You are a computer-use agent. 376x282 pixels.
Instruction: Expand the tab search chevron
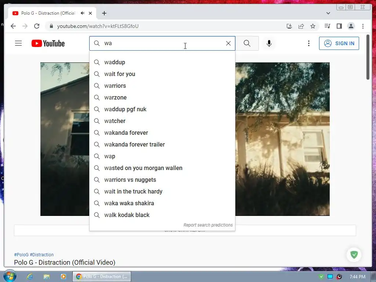[328, 13]
